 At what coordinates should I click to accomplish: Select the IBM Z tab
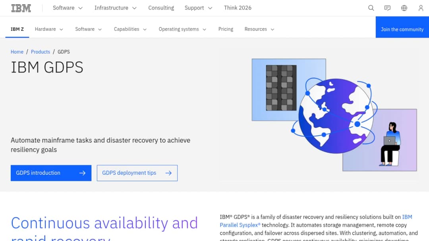[17, 29]
